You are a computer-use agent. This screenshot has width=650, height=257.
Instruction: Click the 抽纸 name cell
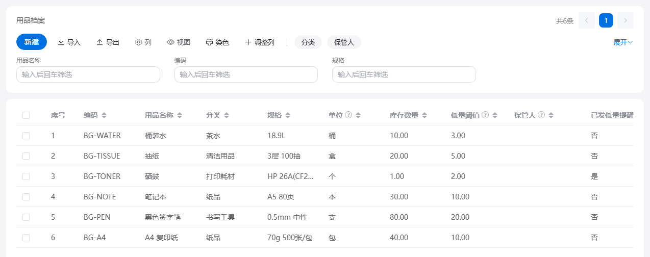point(152,156)
